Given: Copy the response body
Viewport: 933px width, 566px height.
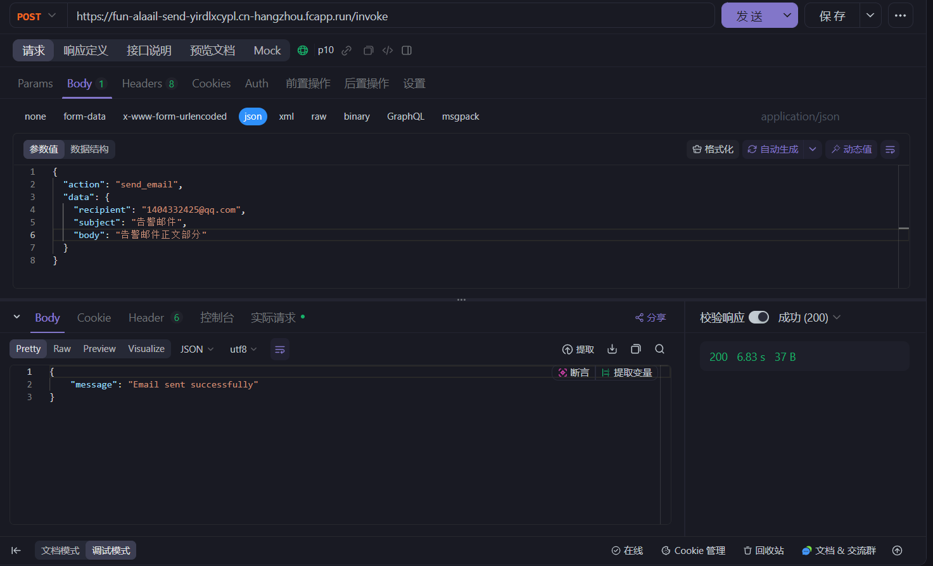Looking at the screenshot, I should pos(636,349).
